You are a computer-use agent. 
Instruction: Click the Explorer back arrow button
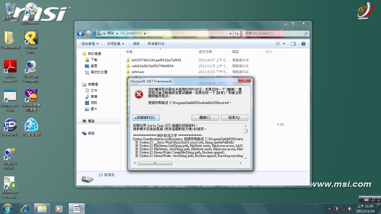click(81, 33)
